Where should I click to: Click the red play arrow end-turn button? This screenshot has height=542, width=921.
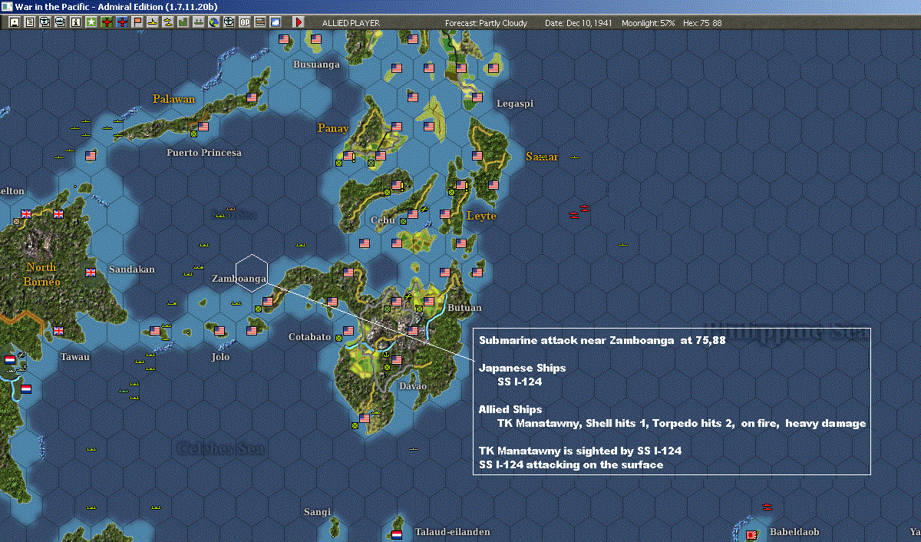point(299,22)
